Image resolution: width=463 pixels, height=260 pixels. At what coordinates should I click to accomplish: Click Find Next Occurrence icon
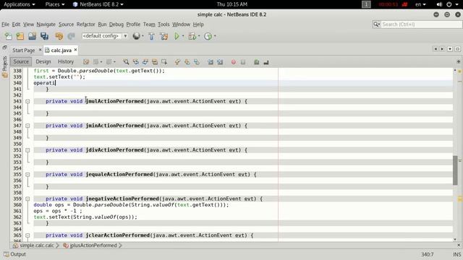point(145,62)
